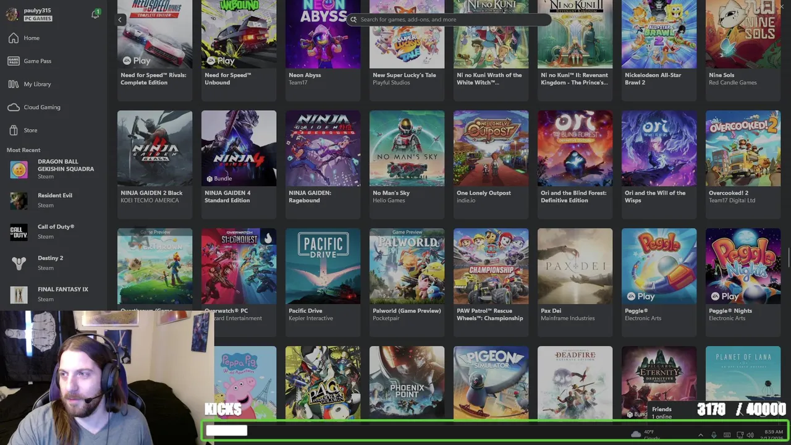Open the cloudy weather widget in the taskbar

[x=646, y=435]
